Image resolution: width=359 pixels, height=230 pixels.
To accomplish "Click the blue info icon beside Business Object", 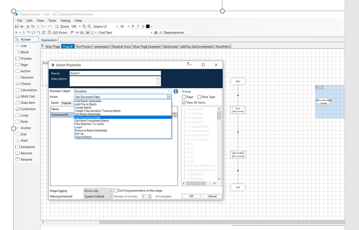I will (x=176, y=91).
